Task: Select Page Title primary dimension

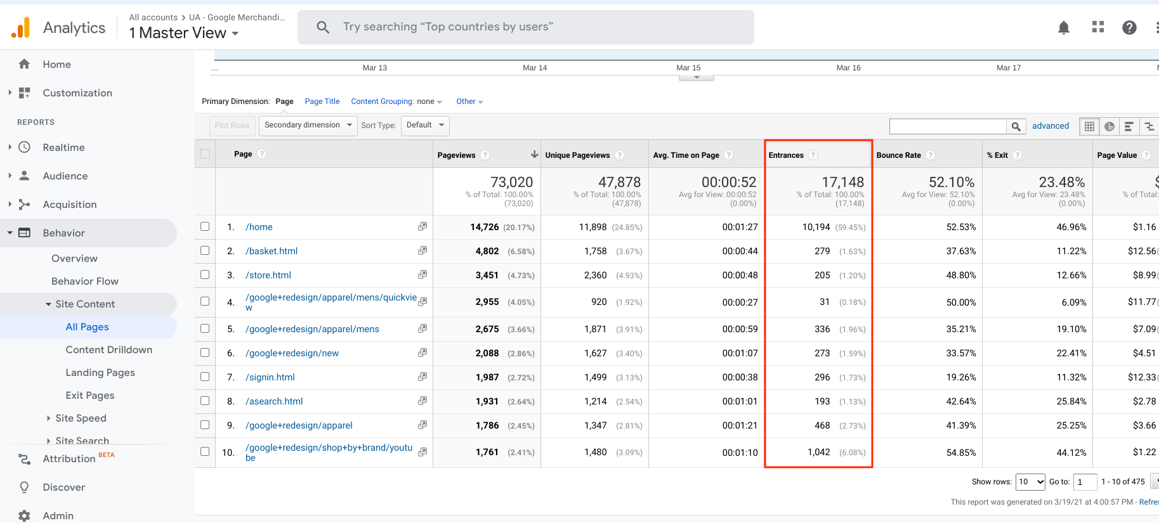Action: [x=322, y=101]
